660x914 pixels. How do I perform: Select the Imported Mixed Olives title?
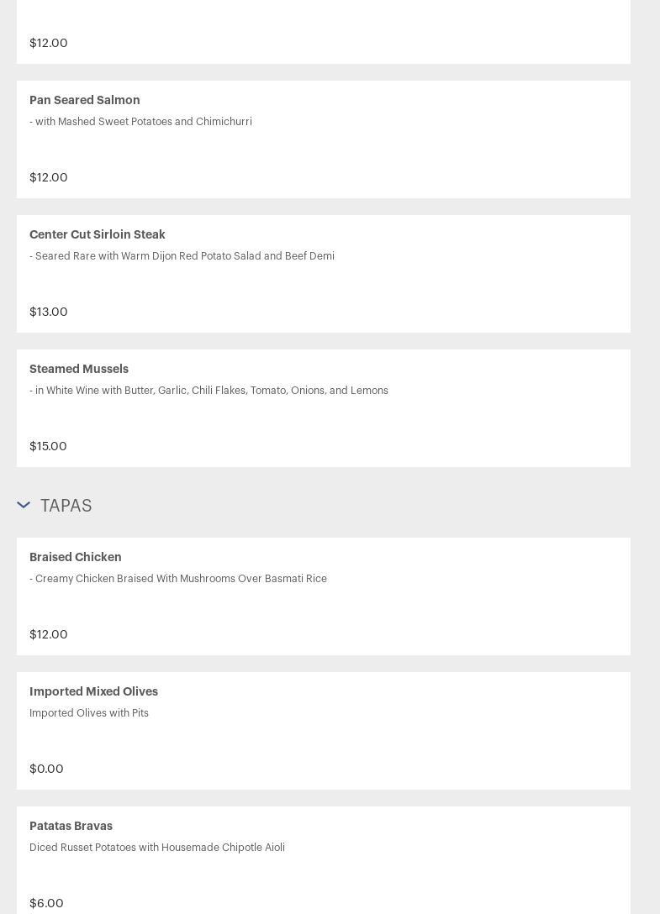93,691
